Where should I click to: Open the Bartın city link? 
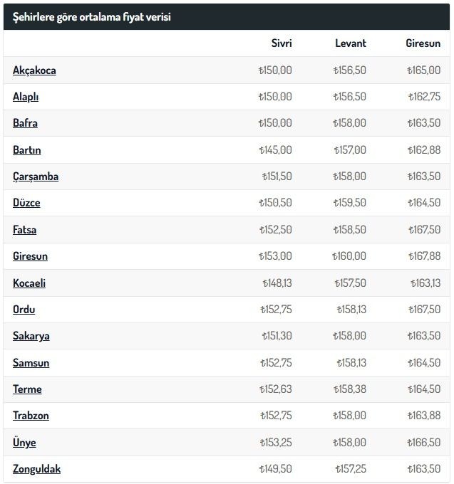(27, 150)
